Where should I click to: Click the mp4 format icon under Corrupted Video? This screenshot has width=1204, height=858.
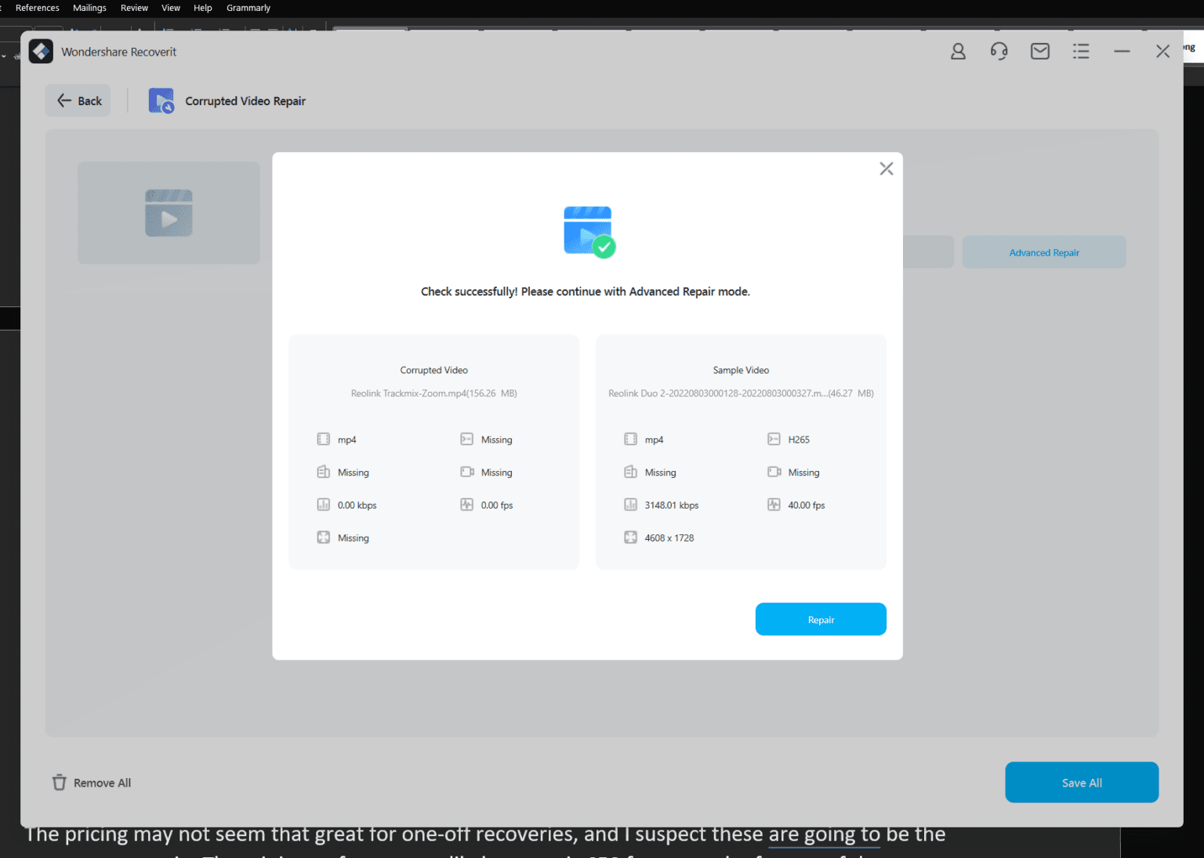click(323, 439)
